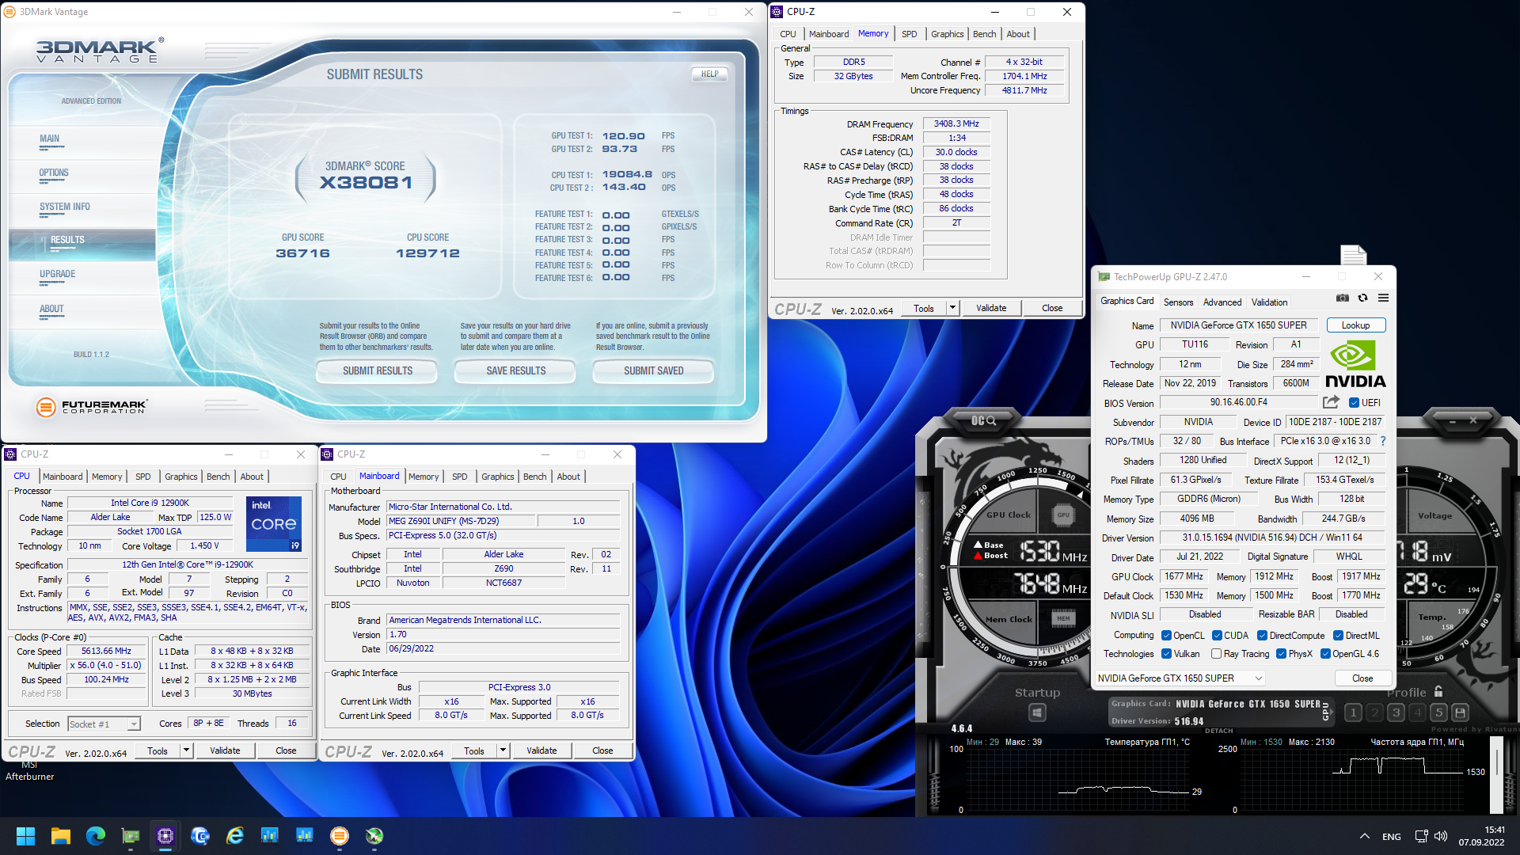This screenshot has width=1520, height=855.
Task: Switch to Advanced tab in GPU-Z
Action: point(1222,302)
